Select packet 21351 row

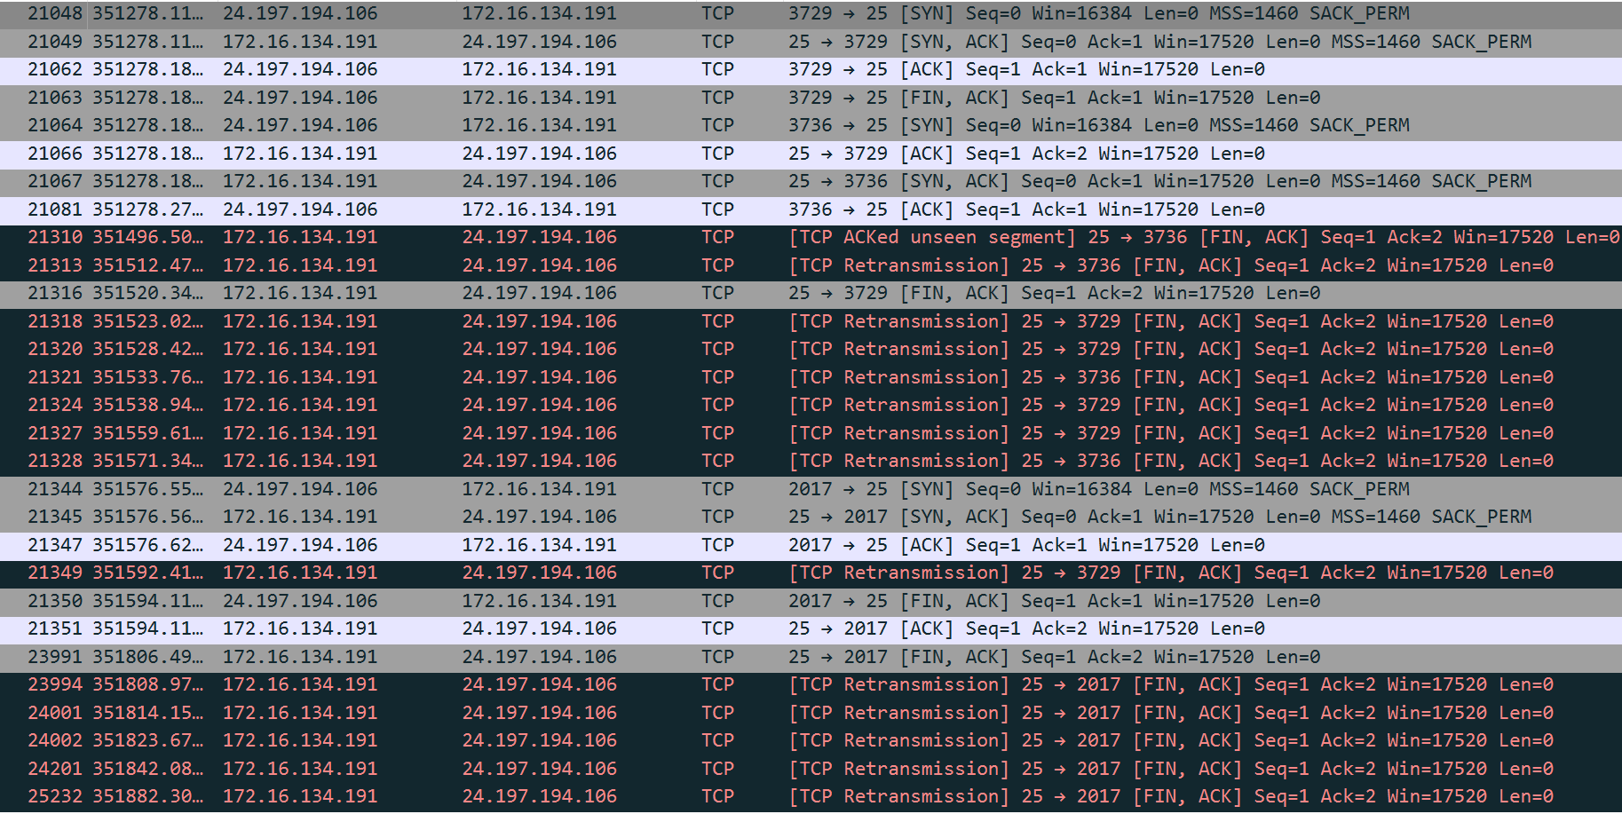coord(811,628)
